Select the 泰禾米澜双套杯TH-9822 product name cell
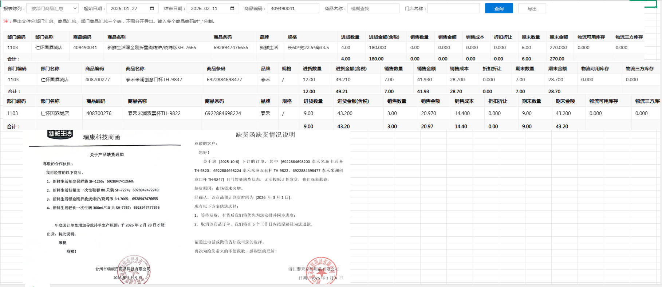662x287 pixels. pos(154,113)
